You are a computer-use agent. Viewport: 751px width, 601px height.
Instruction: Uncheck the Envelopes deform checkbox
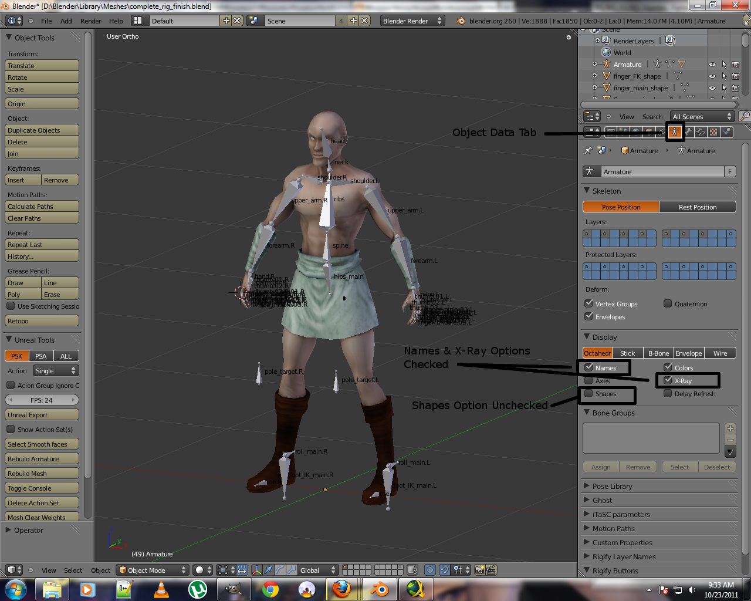tap(589, 316)
